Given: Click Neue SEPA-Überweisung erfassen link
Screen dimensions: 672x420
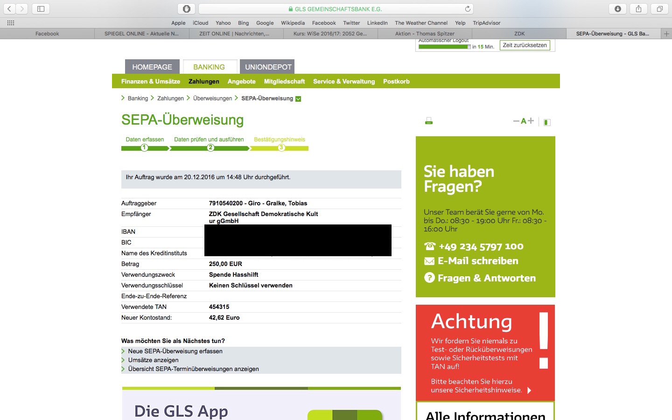Looking at the screenshot, I should [x=175, y=351].
